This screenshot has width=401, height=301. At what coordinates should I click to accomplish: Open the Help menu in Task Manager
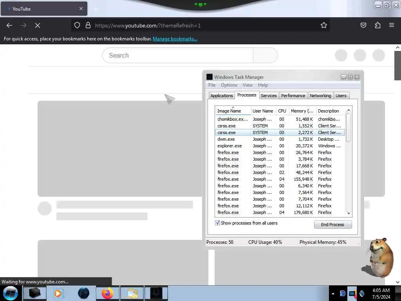pos(263,85)
